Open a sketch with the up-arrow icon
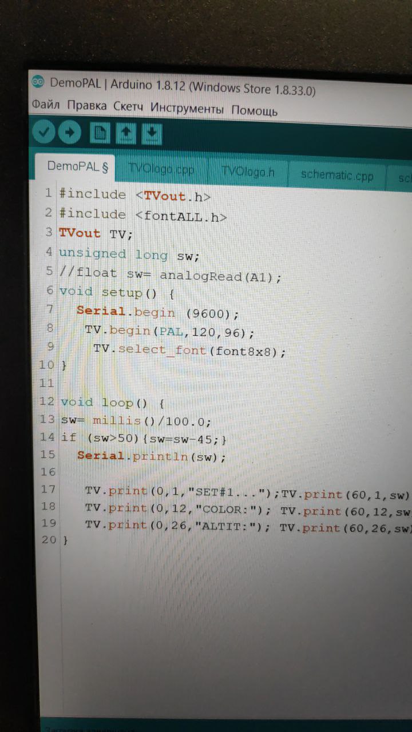The height and width of the screenshot is (732, 412). point(126,134)
